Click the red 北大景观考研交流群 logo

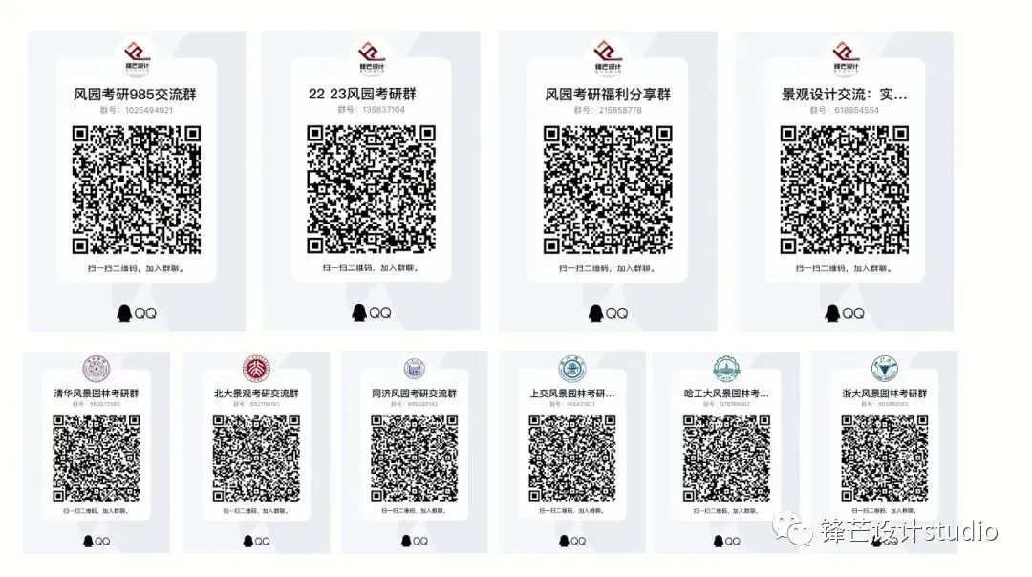click(256, 369)
